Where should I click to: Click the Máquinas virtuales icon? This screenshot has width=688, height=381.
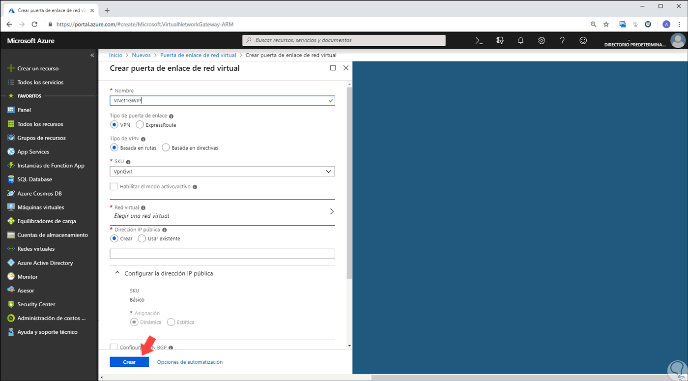11,207
